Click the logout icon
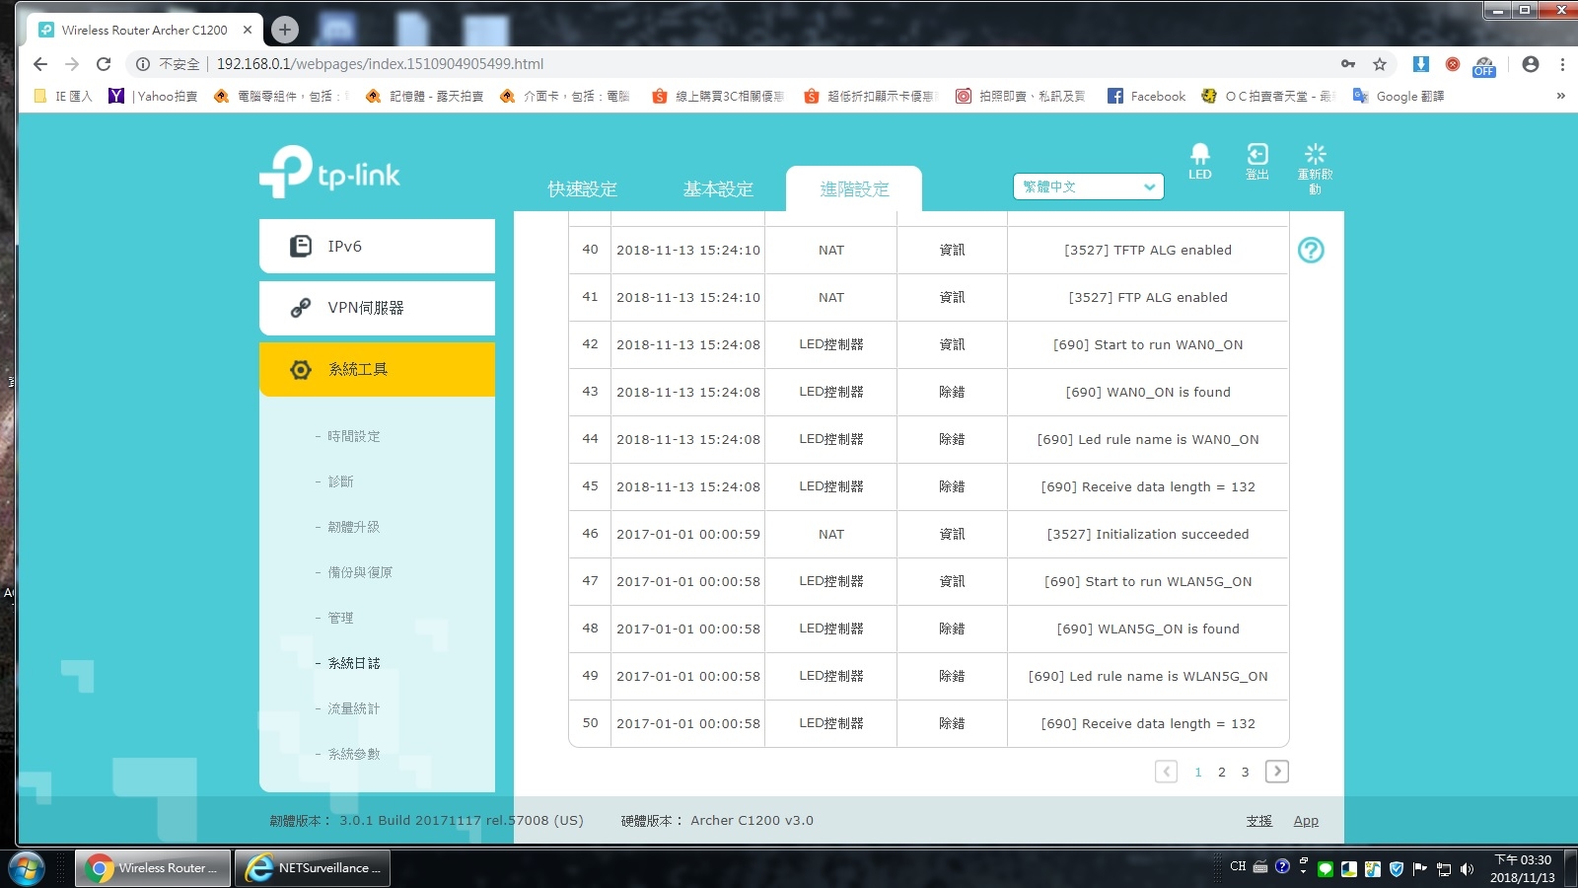Image resolution: width=1578 pixels, height=888 pixels. click(1257, 161)
